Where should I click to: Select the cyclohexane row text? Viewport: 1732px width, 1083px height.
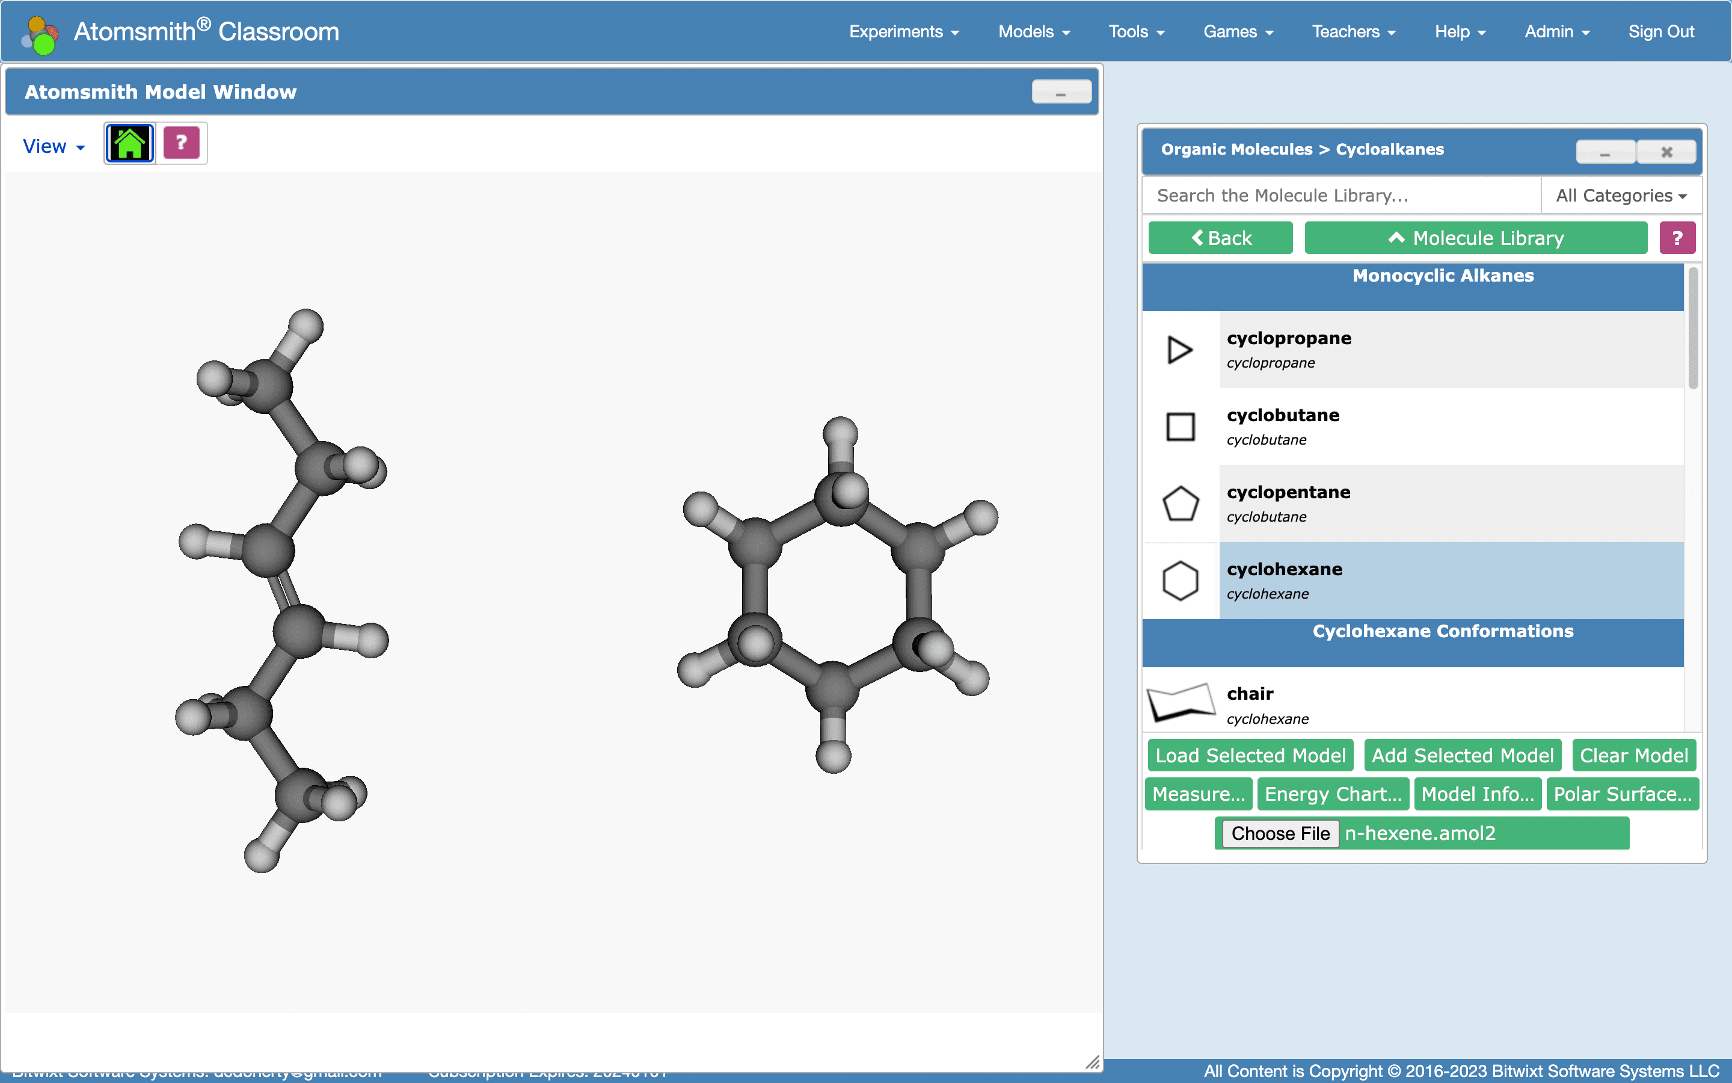pyautogui.click(x=1451, y=580)
